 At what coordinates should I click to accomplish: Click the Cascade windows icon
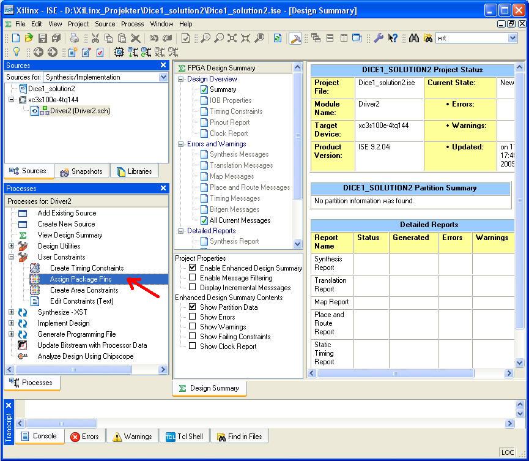pos(316,38)
